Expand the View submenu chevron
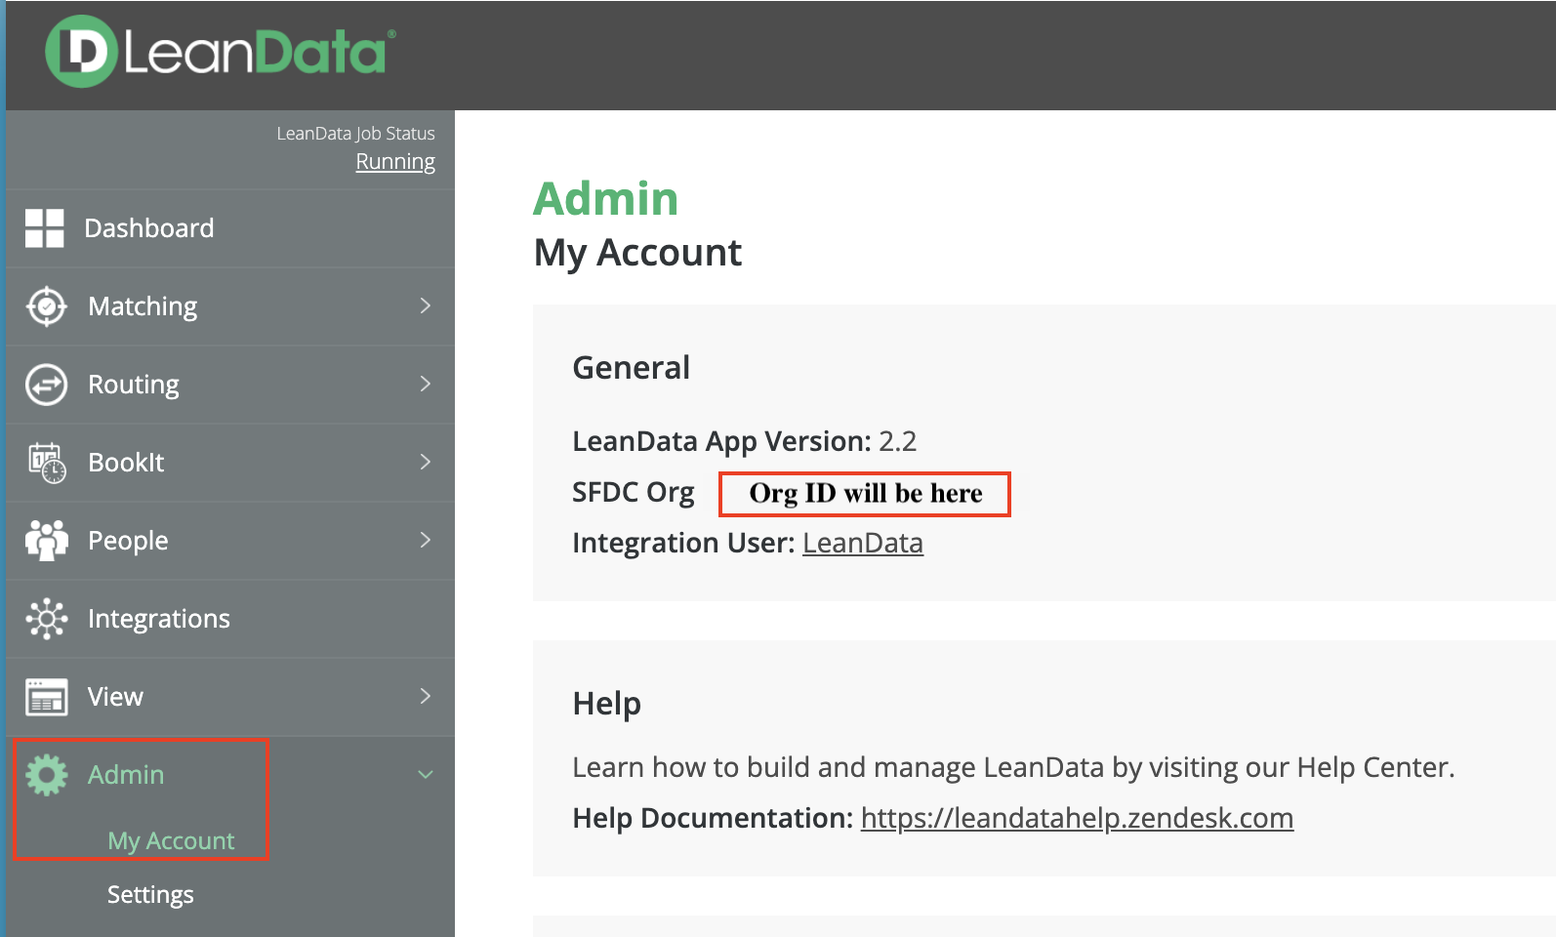1556x937 pixels. pos(425,697)
